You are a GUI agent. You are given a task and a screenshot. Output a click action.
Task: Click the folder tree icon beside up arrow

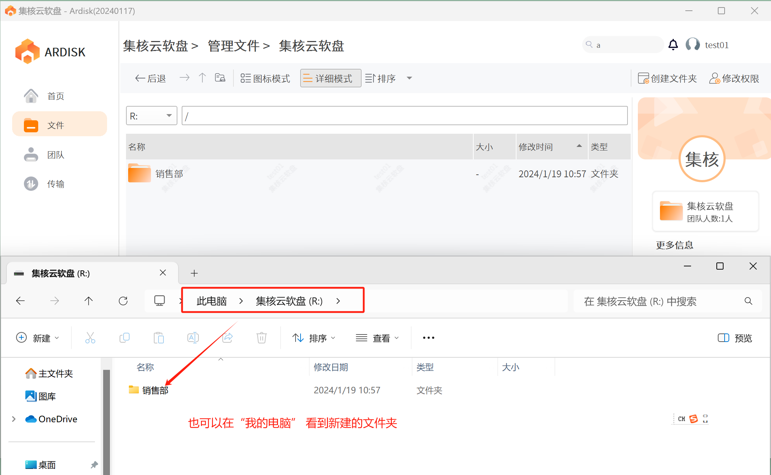(x=220, y=78)
